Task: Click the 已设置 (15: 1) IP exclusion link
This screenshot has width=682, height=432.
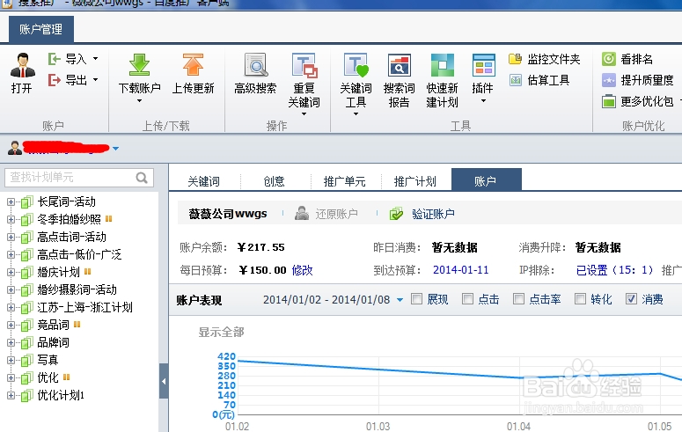Action: [614, 270]
